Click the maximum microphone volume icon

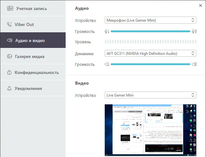(x=194, y=31)
